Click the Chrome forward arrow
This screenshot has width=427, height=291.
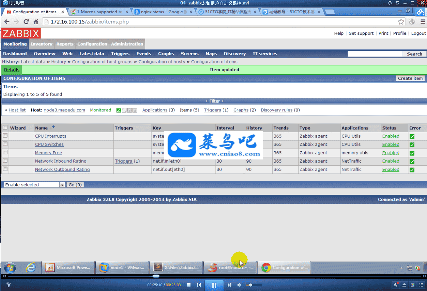click(16, 22)
